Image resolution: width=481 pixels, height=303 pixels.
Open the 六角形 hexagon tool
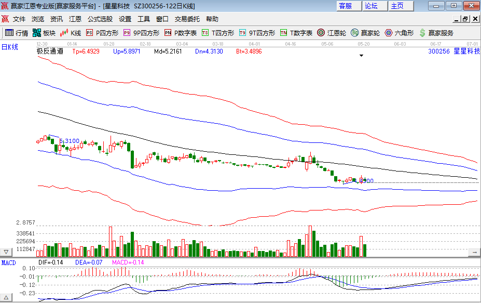[400, 33]
